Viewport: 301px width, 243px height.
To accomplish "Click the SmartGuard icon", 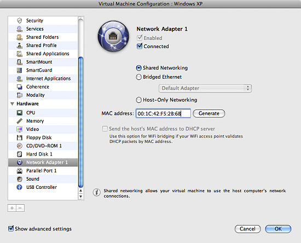I will pos(19,70).
